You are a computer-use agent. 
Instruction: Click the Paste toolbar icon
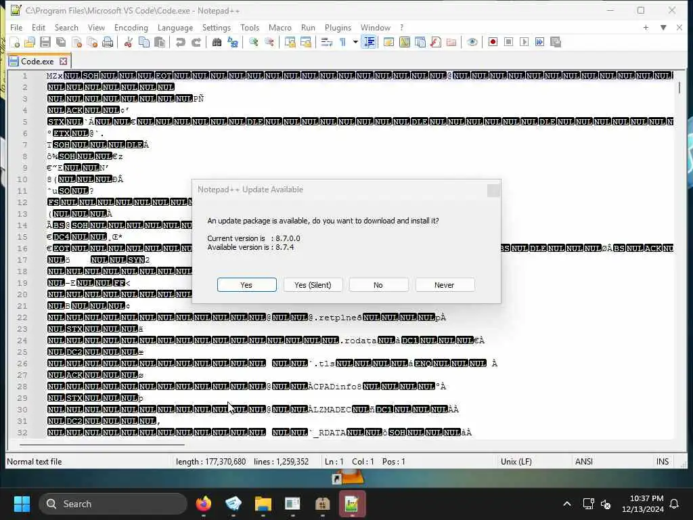pos(160,43)
